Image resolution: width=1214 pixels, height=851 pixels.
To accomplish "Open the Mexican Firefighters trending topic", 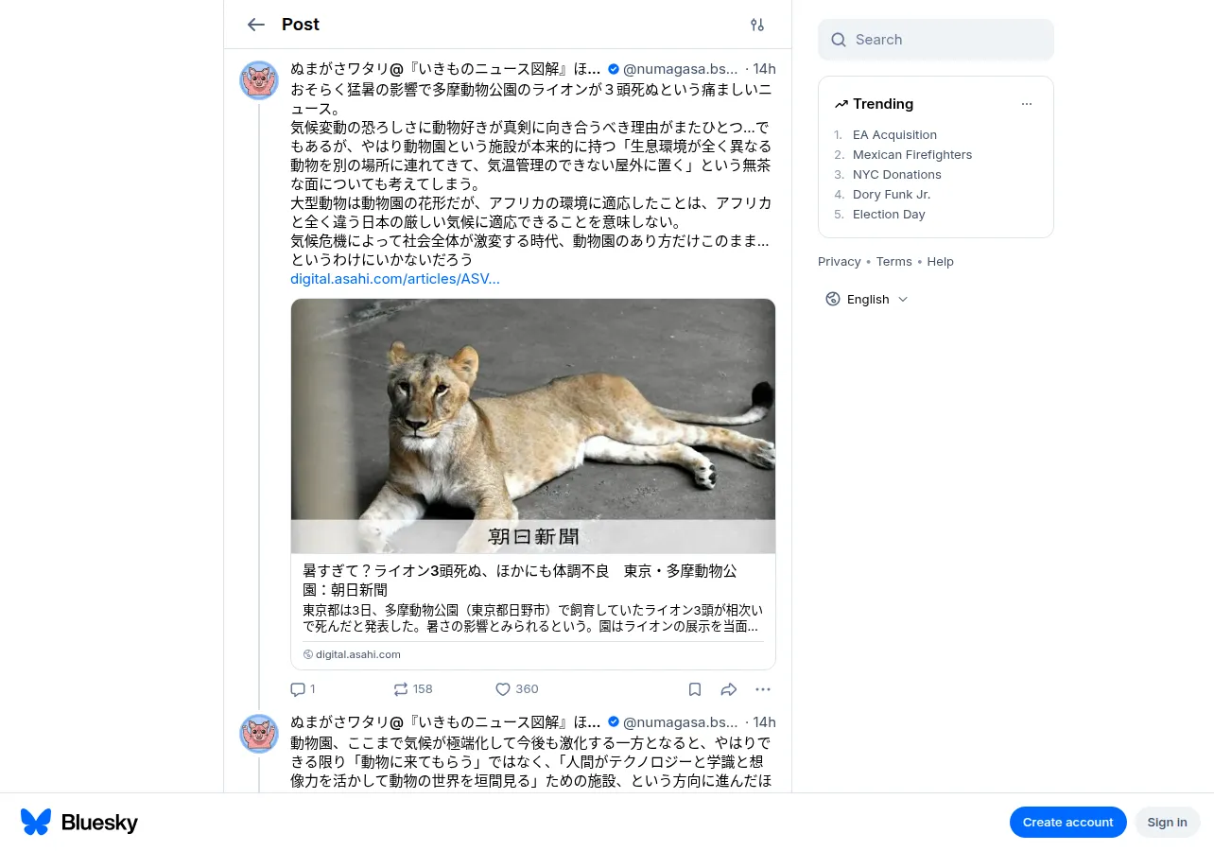I will tap(912, 155).
